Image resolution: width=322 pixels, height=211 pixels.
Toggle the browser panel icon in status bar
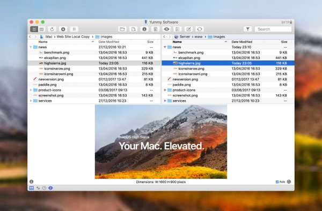pyautogui.click(x=32, y=188)
